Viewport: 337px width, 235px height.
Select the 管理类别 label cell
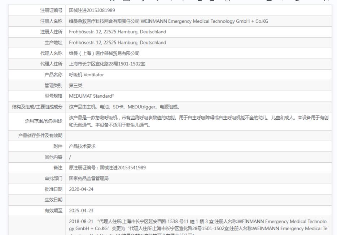[53, 86]
